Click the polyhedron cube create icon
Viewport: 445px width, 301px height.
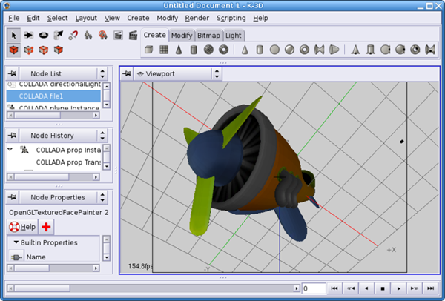click(149, 50)
